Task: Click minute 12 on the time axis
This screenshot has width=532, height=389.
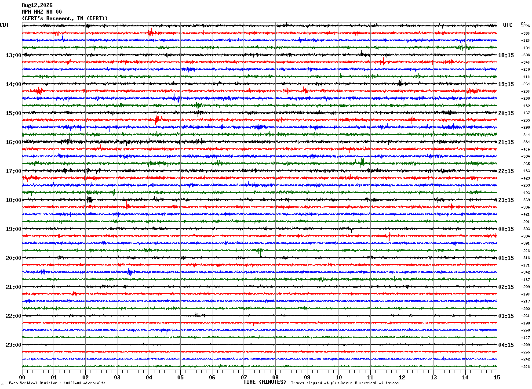Action: [x=402, y=377]
